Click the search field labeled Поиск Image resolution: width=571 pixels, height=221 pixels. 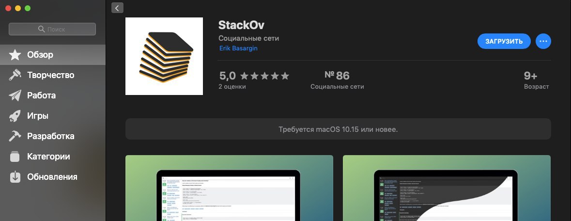(52, 29)
